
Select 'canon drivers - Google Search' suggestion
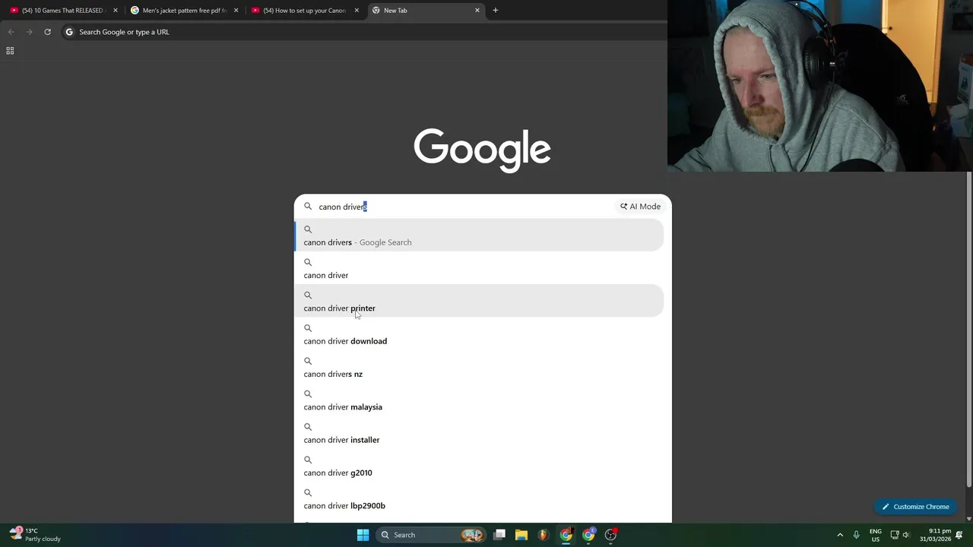(x=479, y=235)
